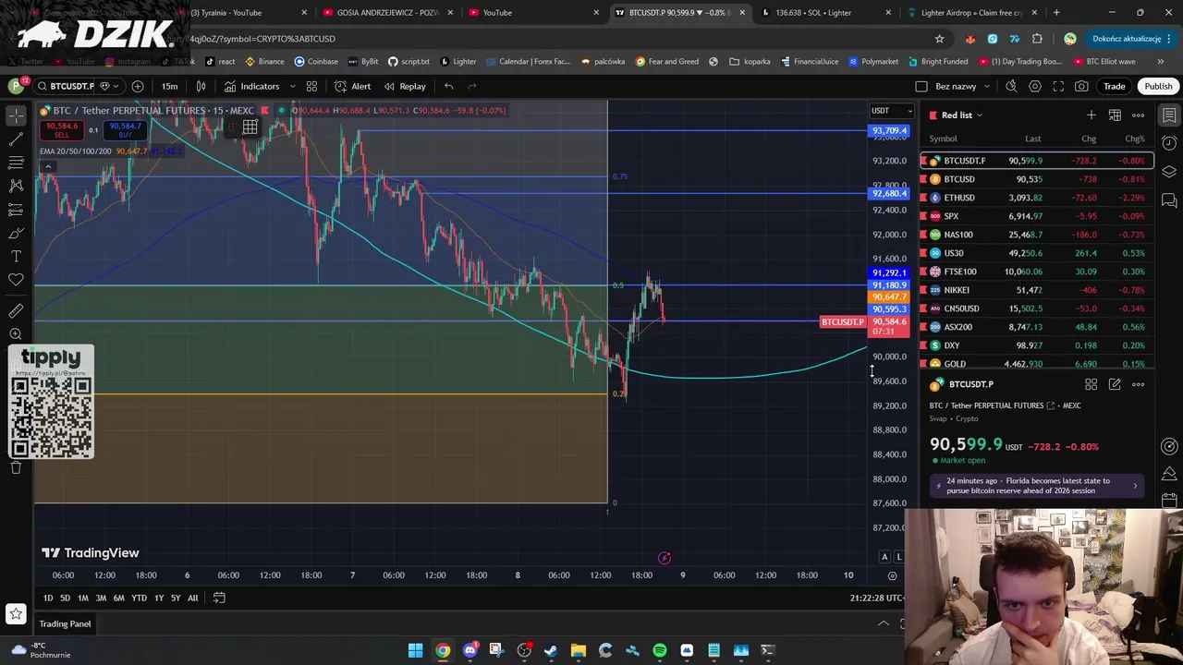Viewport: 1183px width, 665px height.
Task: Click the Publish button
Action: (1158, 86)
